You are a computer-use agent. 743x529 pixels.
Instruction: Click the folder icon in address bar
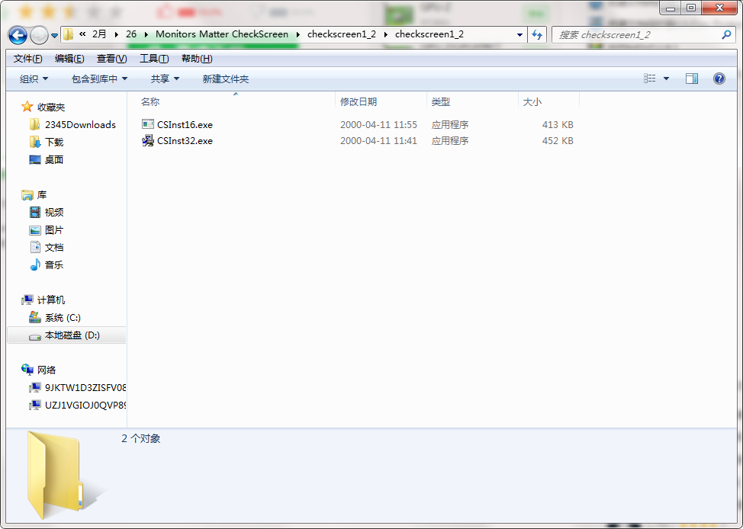[68, 34]
